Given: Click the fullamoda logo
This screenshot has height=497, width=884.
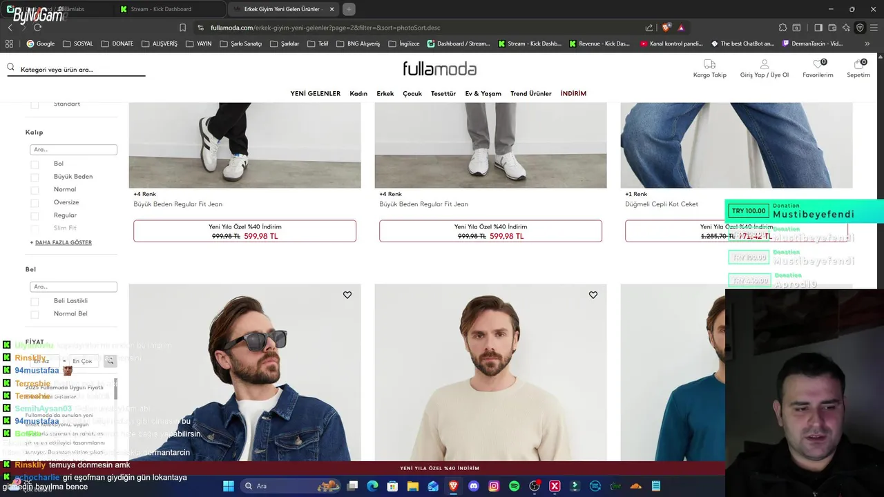Looking at the screenshot, I should click(x=440, y=68).
